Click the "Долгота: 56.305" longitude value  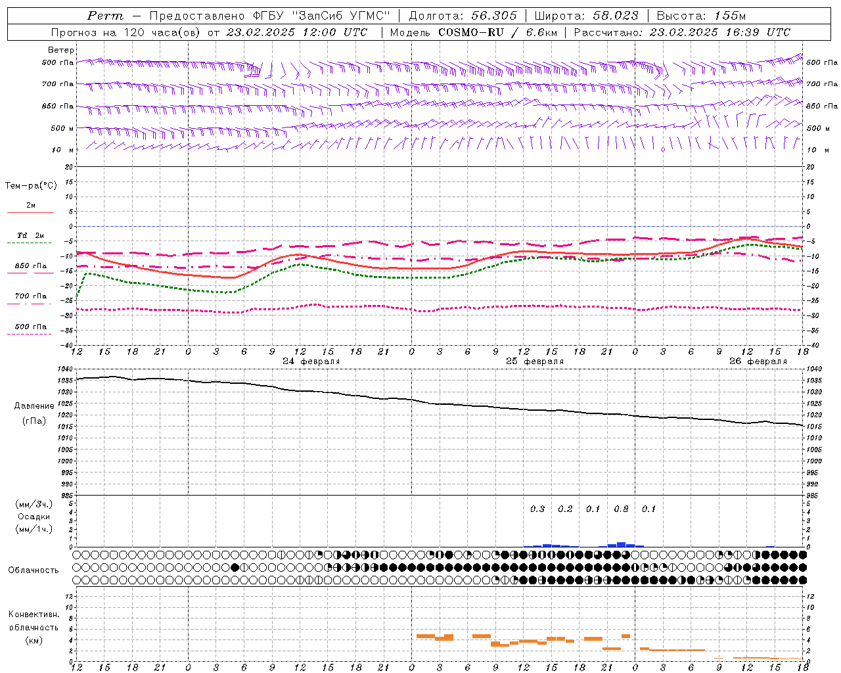pos(463,16)
